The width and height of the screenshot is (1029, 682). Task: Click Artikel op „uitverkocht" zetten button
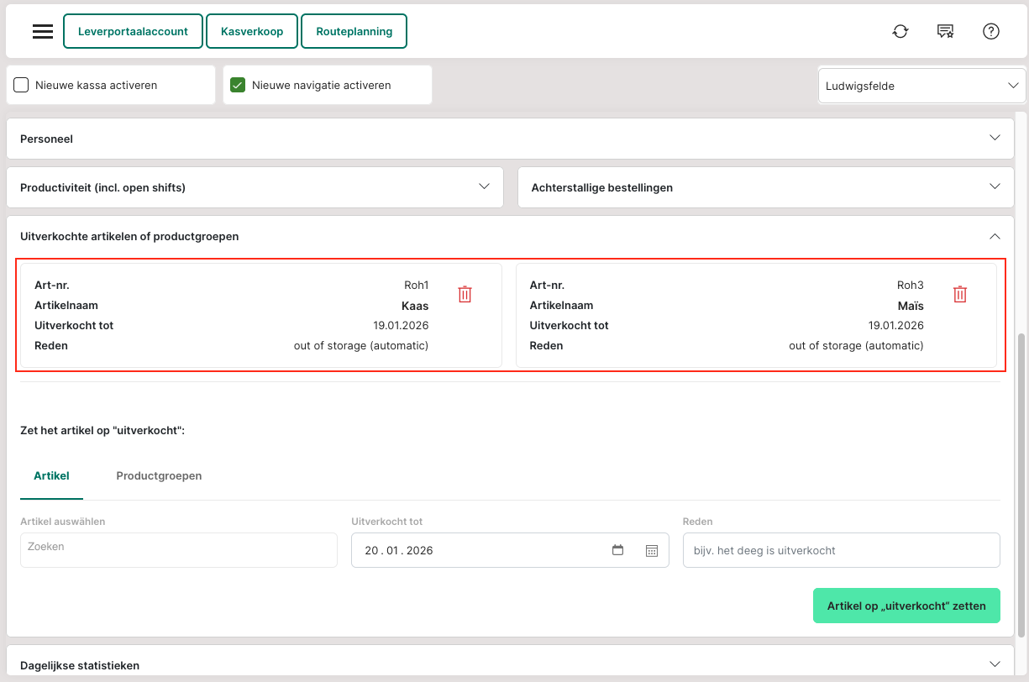pos(906,606)
